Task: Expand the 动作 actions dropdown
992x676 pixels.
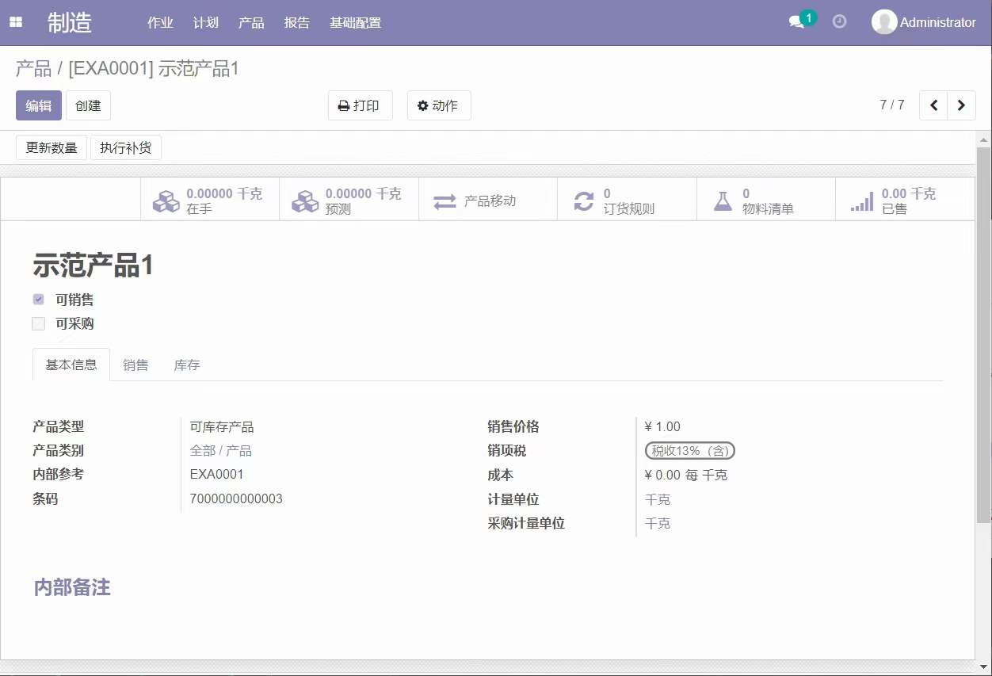Action: [438, 105]
